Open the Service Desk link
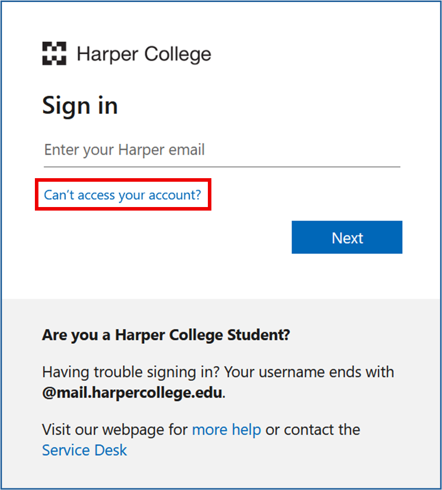This screenshot has width=442, height=490. [x=84, y=450]
